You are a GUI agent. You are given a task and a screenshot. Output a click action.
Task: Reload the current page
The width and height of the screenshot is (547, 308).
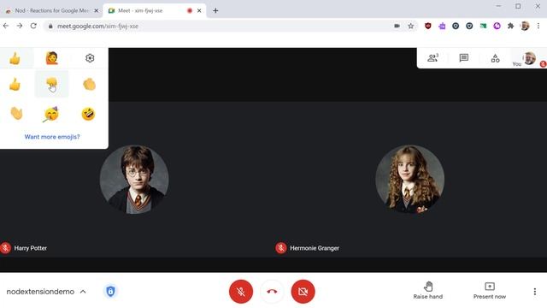33,26
